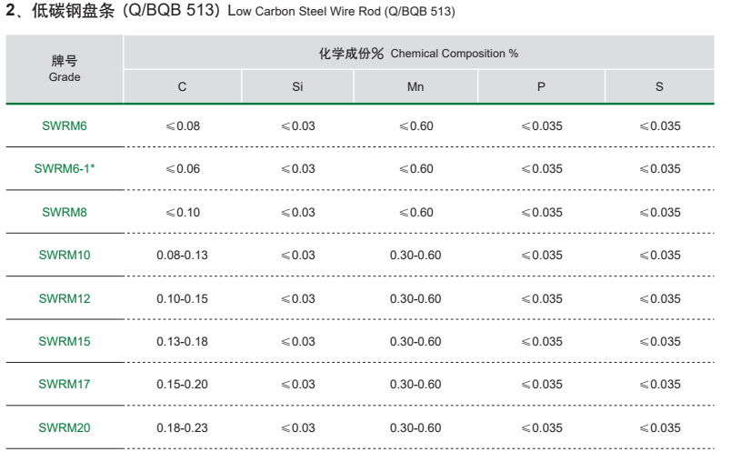Click the S column header
The image size is (741, 462).
click(x=659, y=86)
